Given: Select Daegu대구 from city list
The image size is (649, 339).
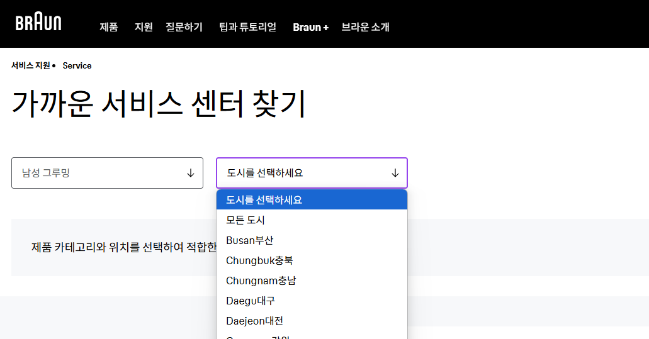Looking at the screenshot, I should point(312,301).
